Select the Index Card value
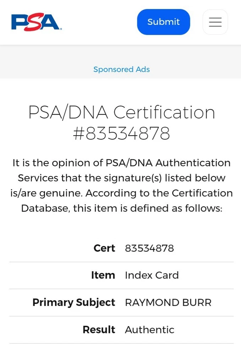Viewport: 241px width, 354px height. coord(152,275)
